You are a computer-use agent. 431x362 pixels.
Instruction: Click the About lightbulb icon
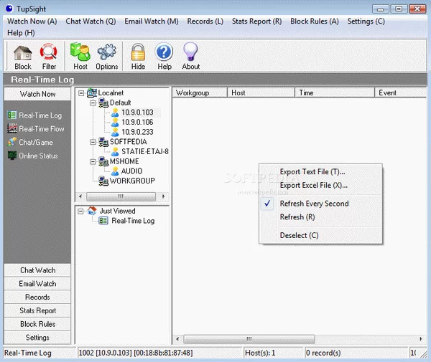tap(190, 56)
